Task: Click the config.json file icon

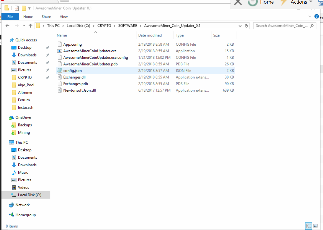Action: click(x=60, y=70)
